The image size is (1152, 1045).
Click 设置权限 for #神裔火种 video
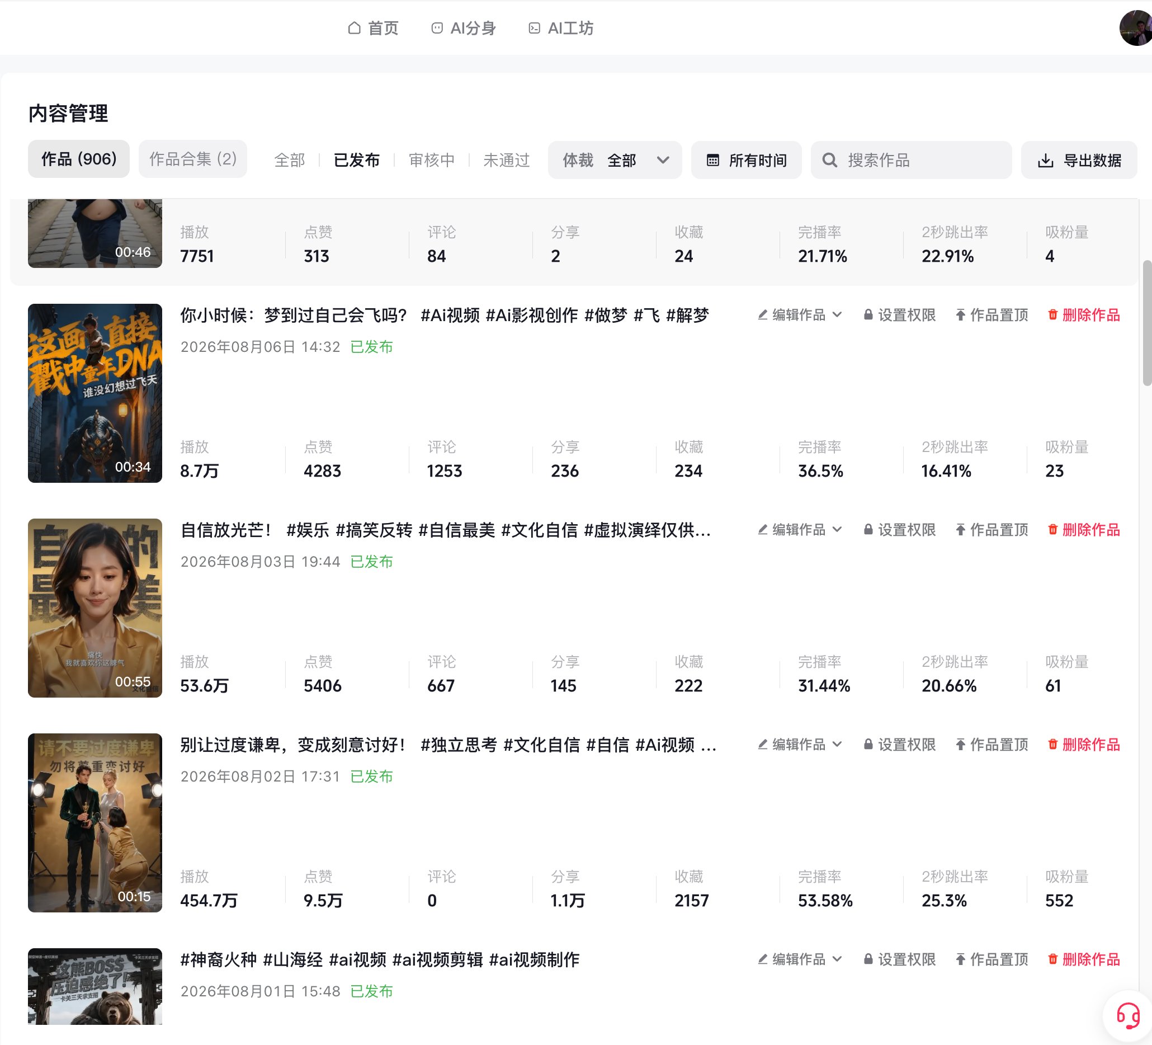(x=899, y=960)
